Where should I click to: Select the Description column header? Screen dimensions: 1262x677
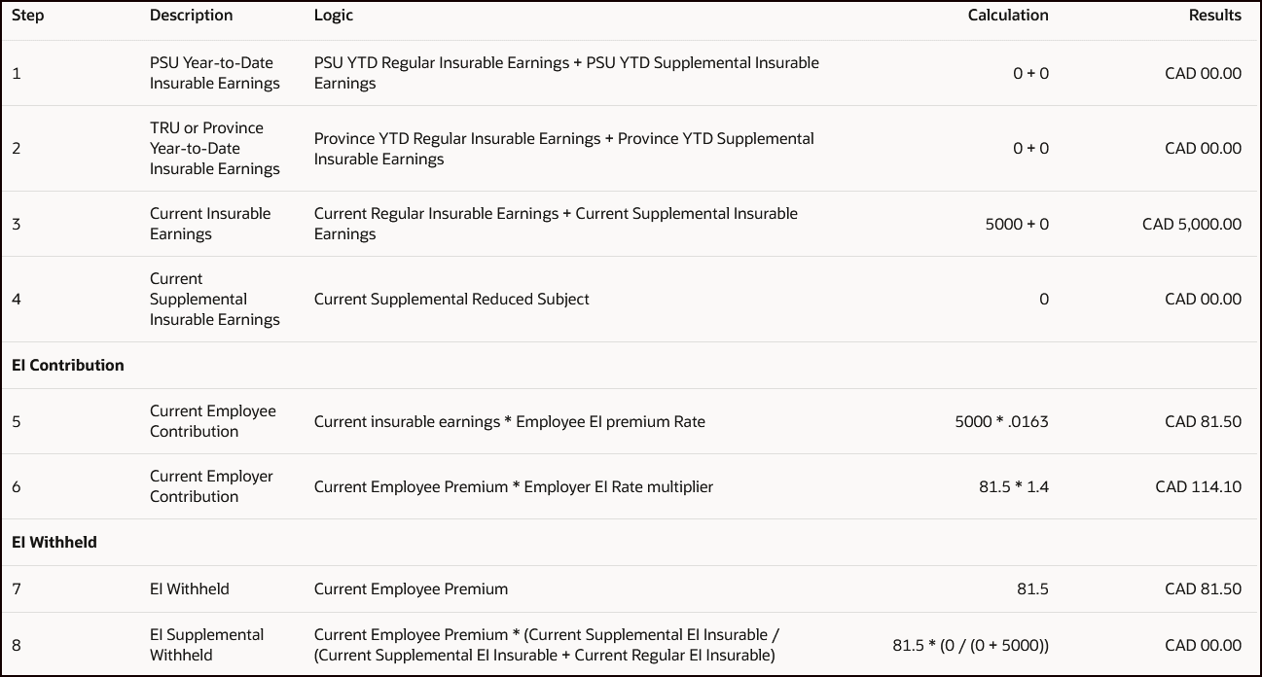pos(192,16)
